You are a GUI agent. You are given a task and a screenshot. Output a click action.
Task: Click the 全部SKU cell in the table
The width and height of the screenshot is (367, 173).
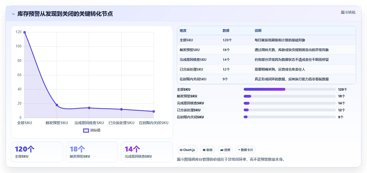click(x=186, y=40)
